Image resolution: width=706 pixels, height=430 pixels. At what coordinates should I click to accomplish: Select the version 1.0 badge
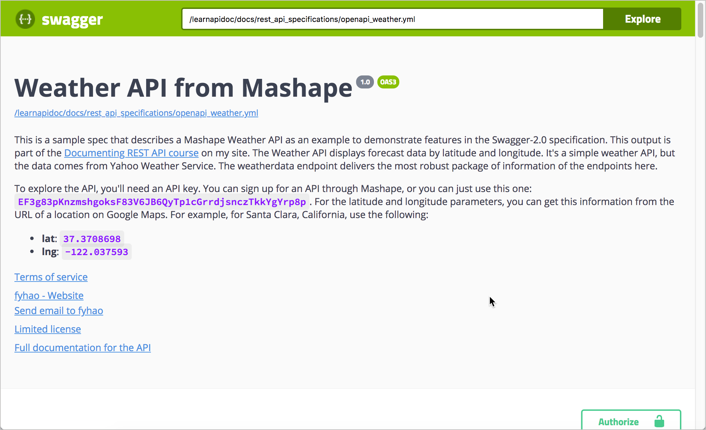click(365, 82)
